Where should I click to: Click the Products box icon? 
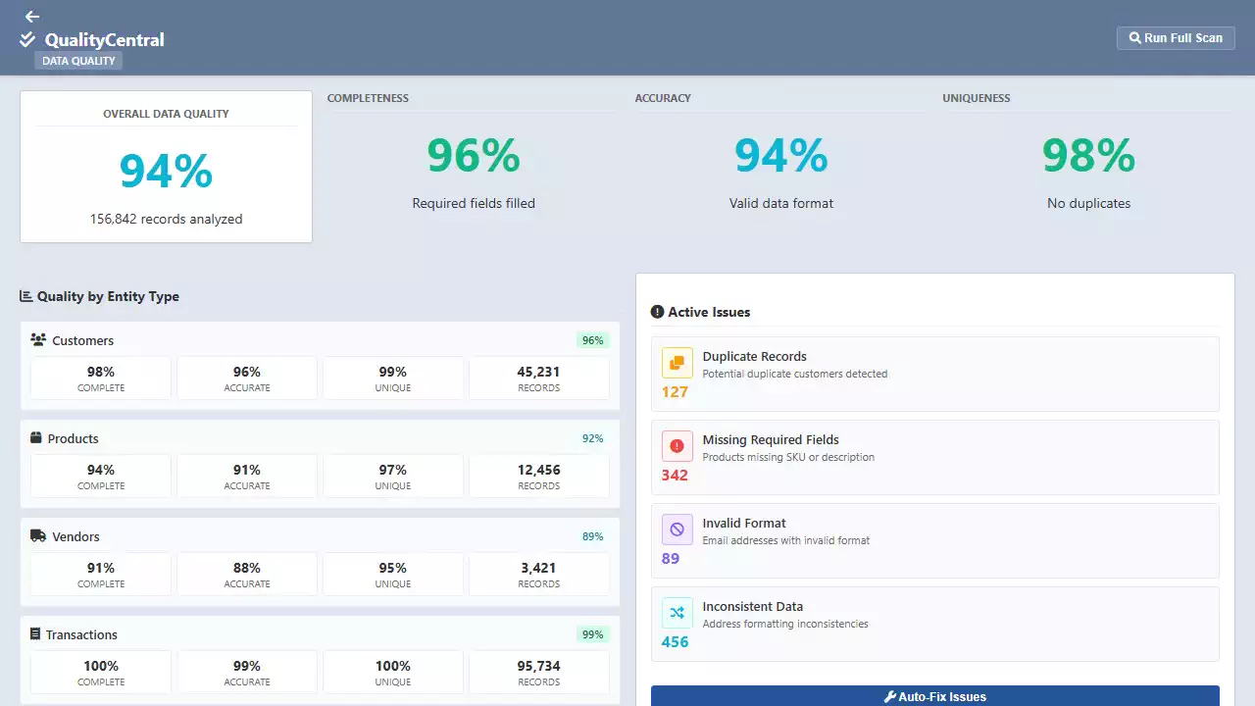[x=36, y=438]
